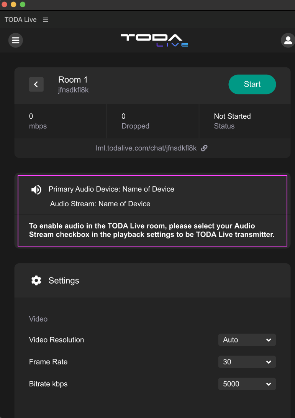
Task: Click the Settings heading
Action: (64, 281)
